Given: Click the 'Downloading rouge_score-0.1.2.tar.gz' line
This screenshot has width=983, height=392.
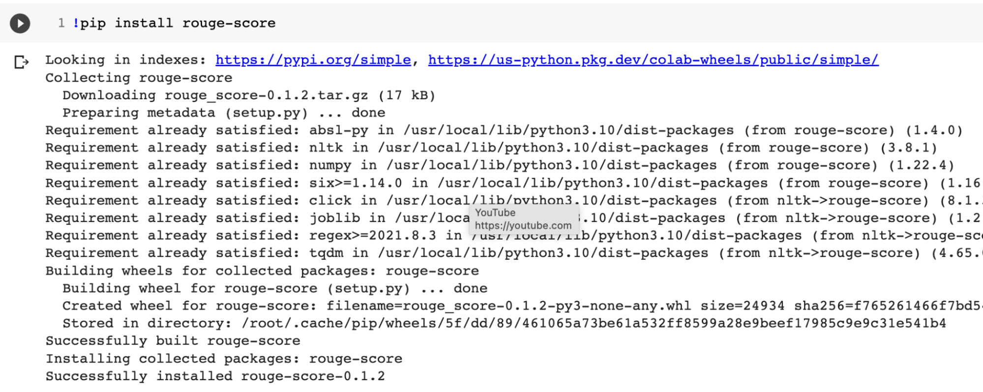Looking at the screenshot, I should coord(248,95).
